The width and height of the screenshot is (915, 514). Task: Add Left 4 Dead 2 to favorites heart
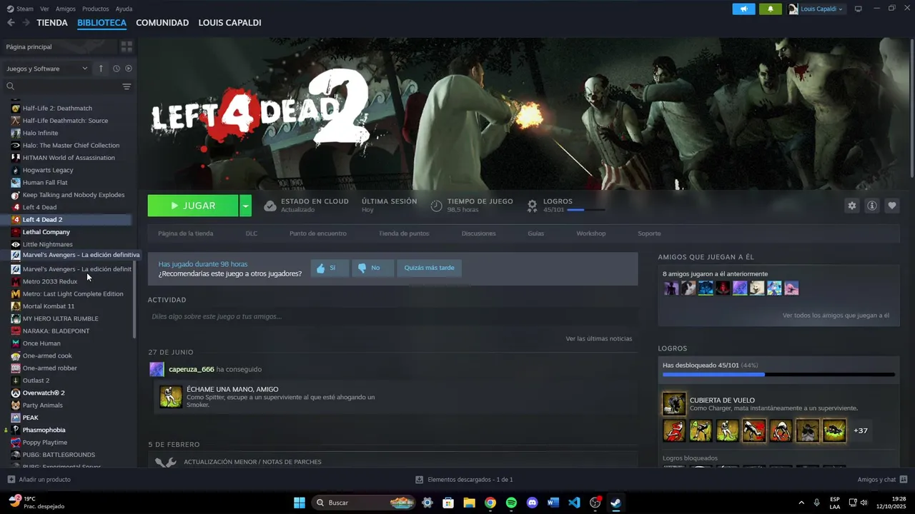coord(891,206)
